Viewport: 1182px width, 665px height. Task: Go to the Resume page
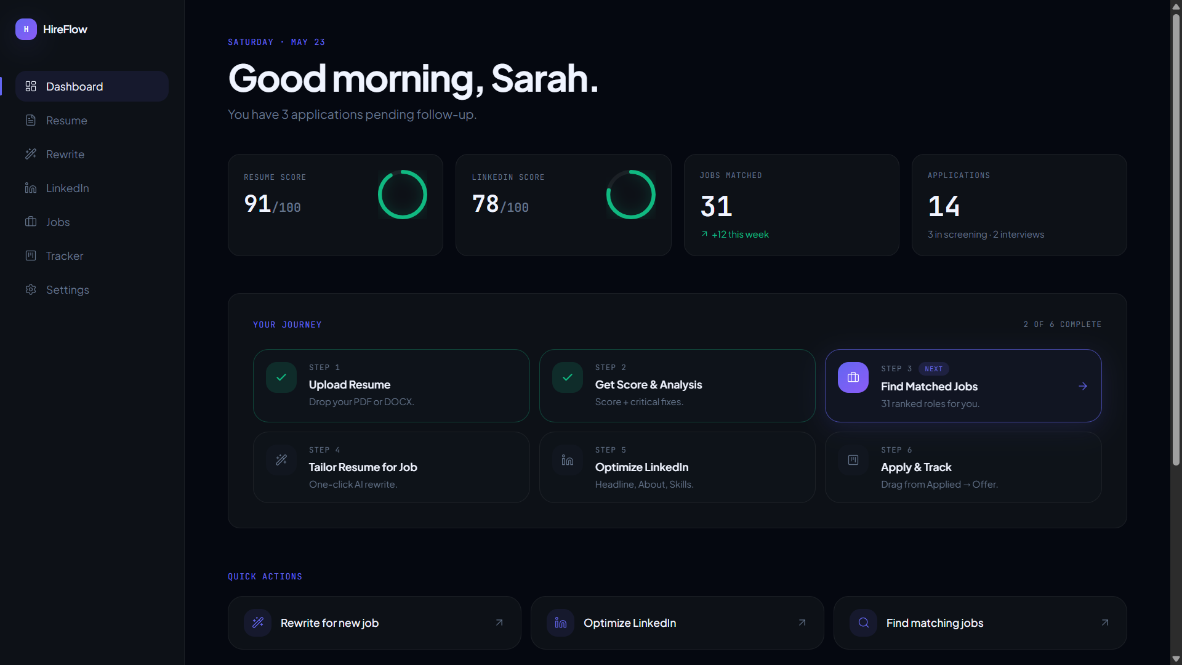point(92,120)
